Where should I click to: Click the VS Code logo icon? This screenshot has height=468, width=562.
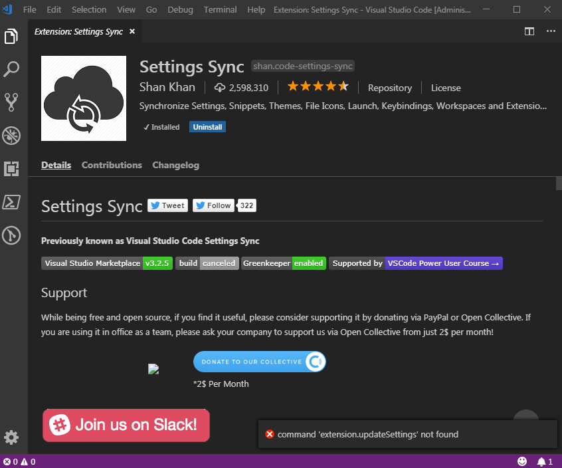[x=7, y=9]
